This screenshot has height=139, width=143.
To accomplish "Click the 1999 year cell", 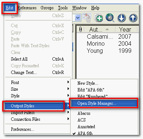I will click(125, 51).
